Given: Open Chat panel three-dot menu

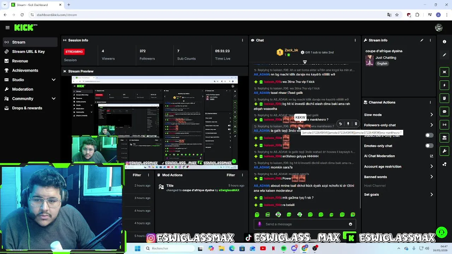Looking at the screenshot, I should click(x=355, y=40).
